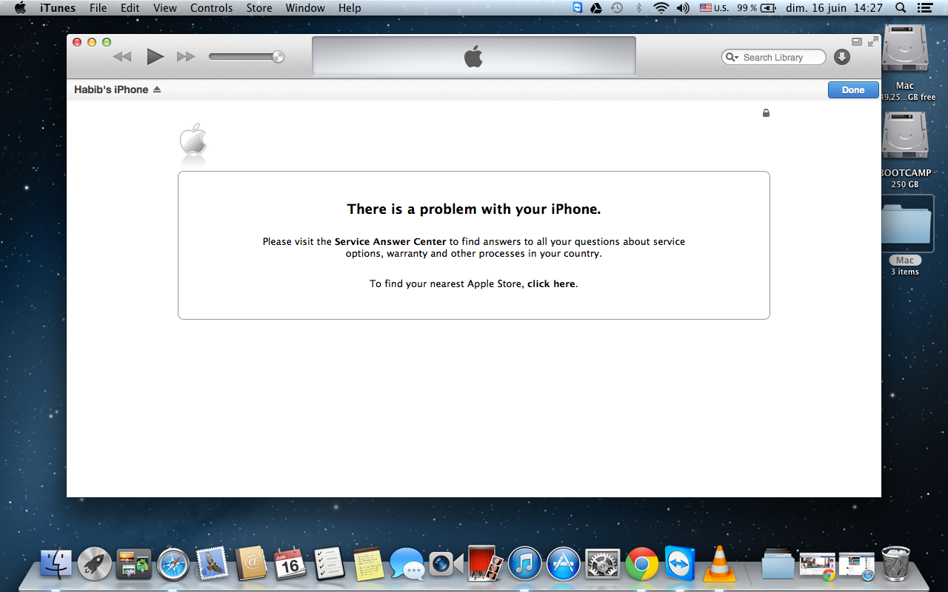Open the Apple menu
Viewport: 948px width, 592px height.
[20, 8]
